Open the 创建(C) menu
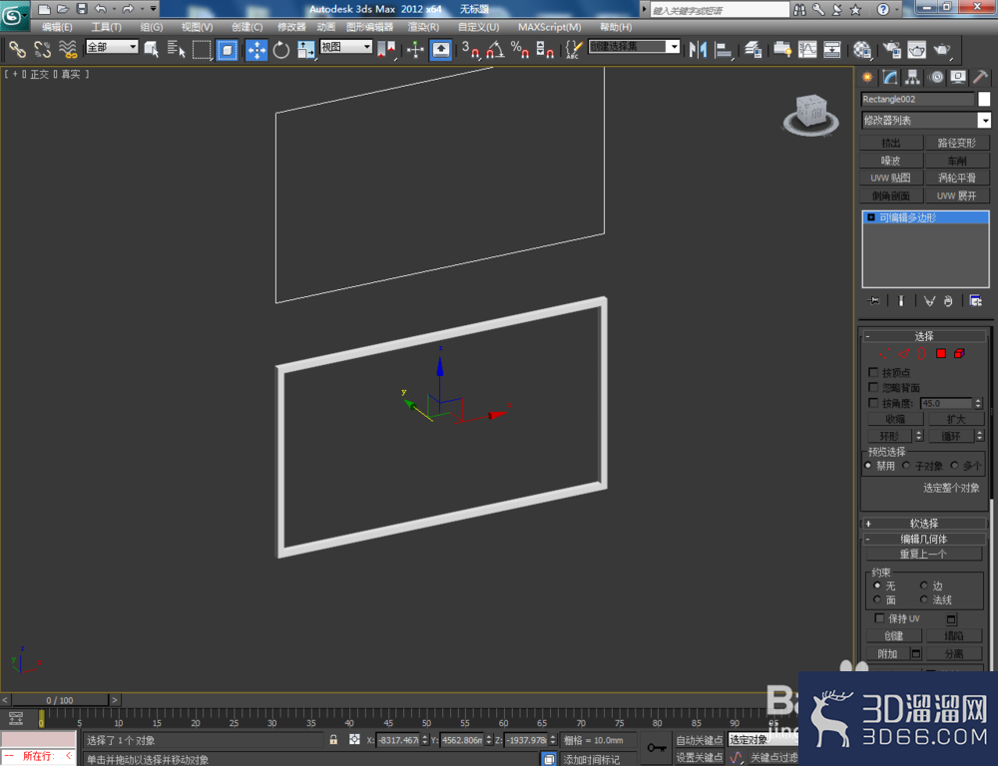The width and height of the screenshot is (998, 766). (x=247, y=27)
